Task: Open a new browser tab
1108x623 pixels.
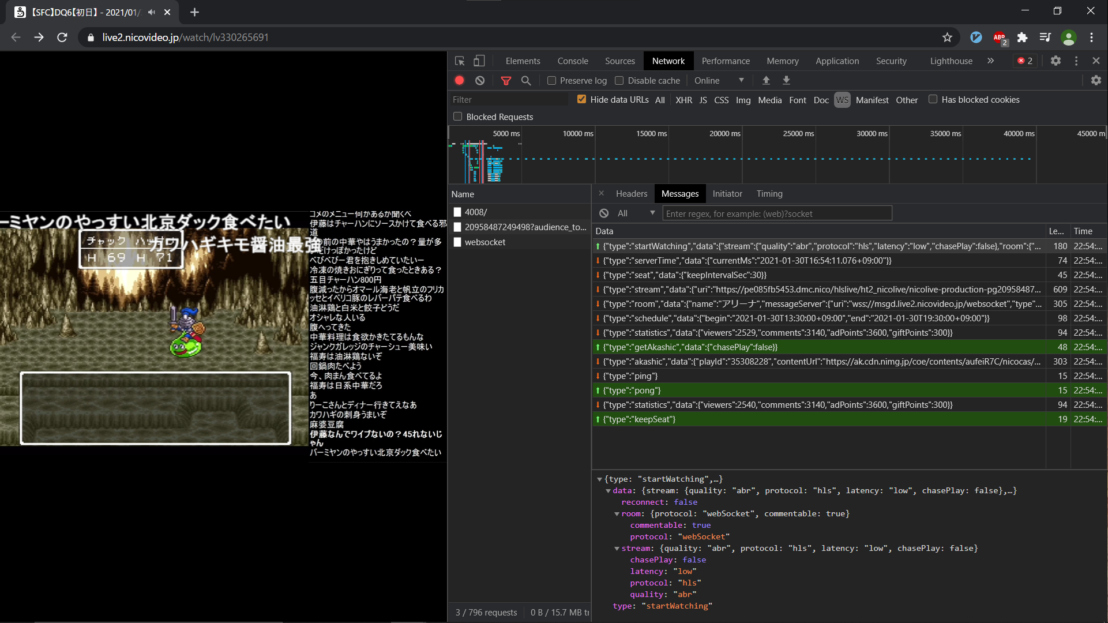Action: coord(194,12)
